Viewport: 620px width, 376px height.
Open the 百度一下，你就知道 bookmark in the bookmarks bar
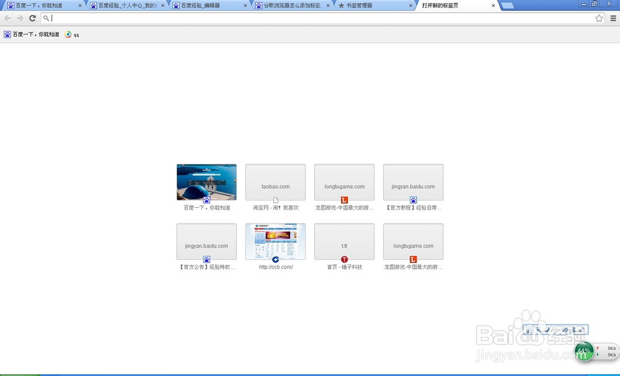click(x=32, y=34)
